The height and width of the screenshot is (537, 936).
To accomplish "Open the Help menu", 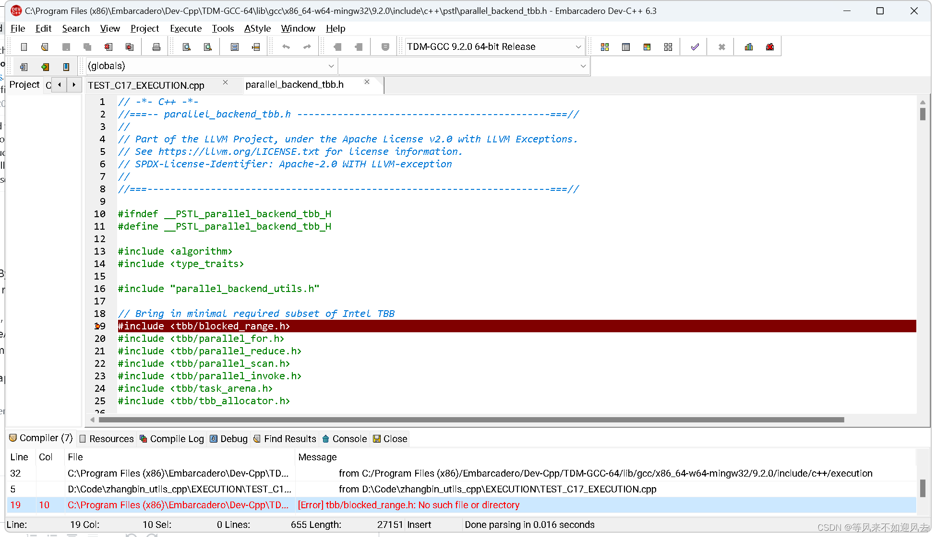I will (x=336, y=28).
